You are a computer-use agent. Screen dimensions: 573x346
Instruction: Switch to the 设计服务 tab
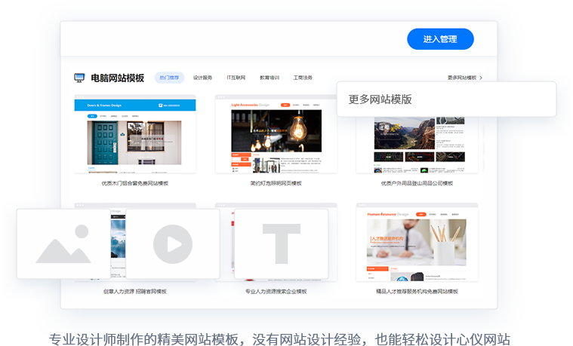202,78
